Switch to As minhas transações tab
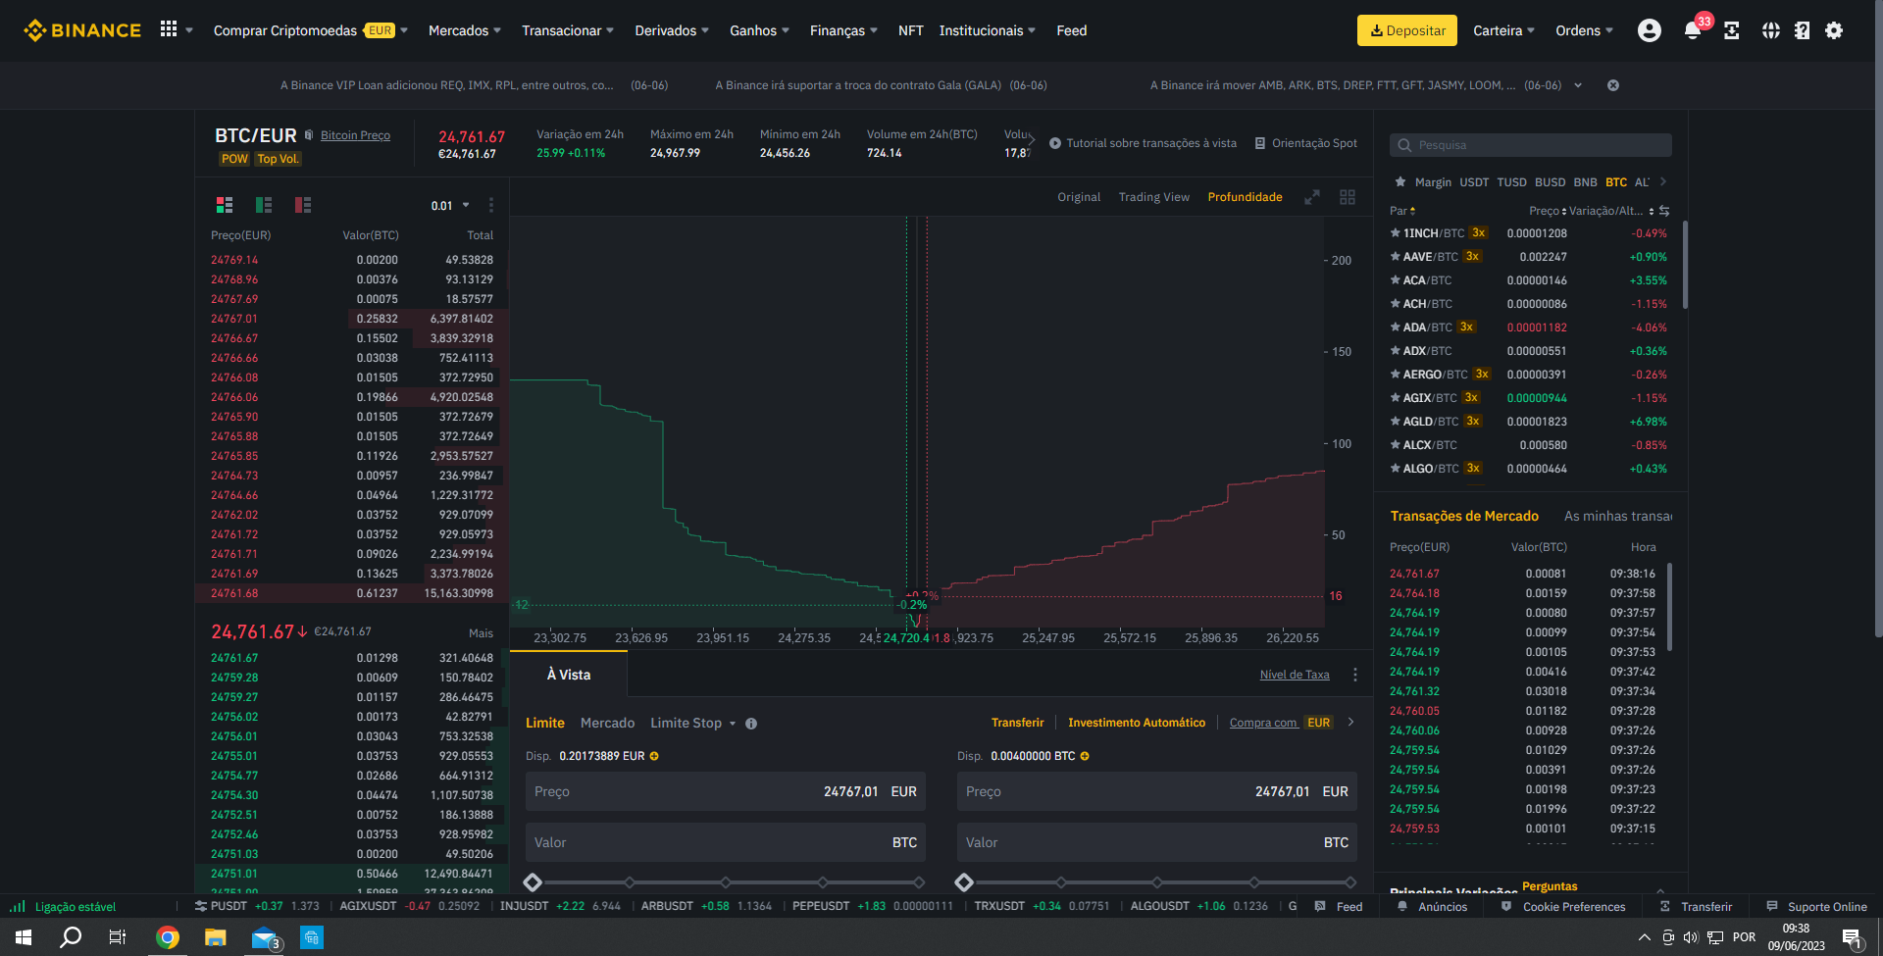This screenshot has height=956, width=1883. pyautogui.click(x=1618, y=517)
